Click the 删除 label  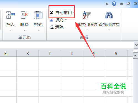[24, 25]
